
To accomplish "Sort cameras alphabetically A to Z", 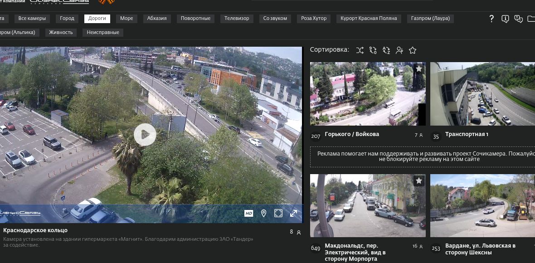I will point(386,50).
